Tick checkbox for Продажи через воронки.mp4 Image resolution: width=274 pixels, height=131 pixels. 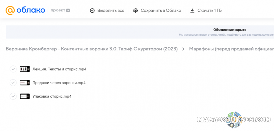13,83
